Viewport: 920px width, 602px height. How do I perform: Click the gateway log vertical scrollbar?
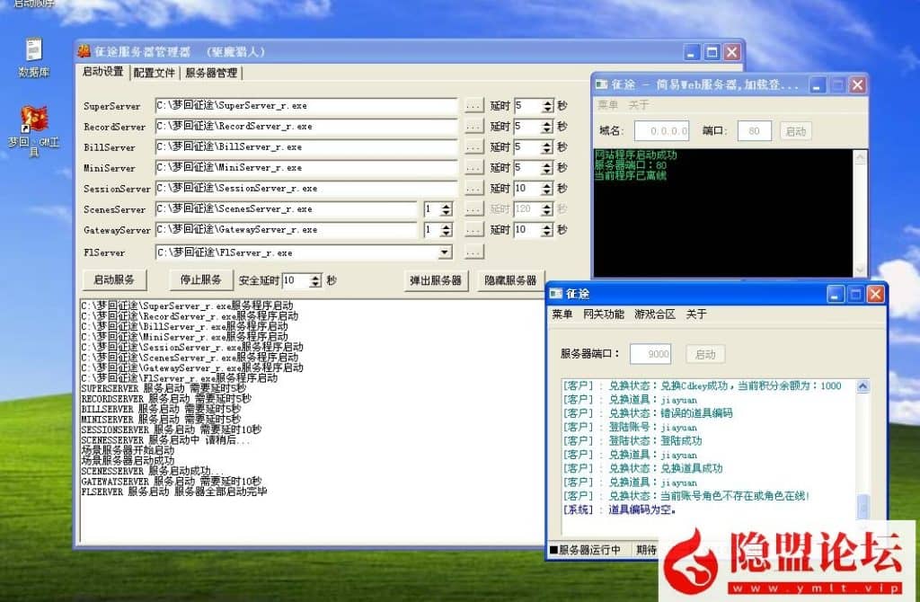pos(862,449)
